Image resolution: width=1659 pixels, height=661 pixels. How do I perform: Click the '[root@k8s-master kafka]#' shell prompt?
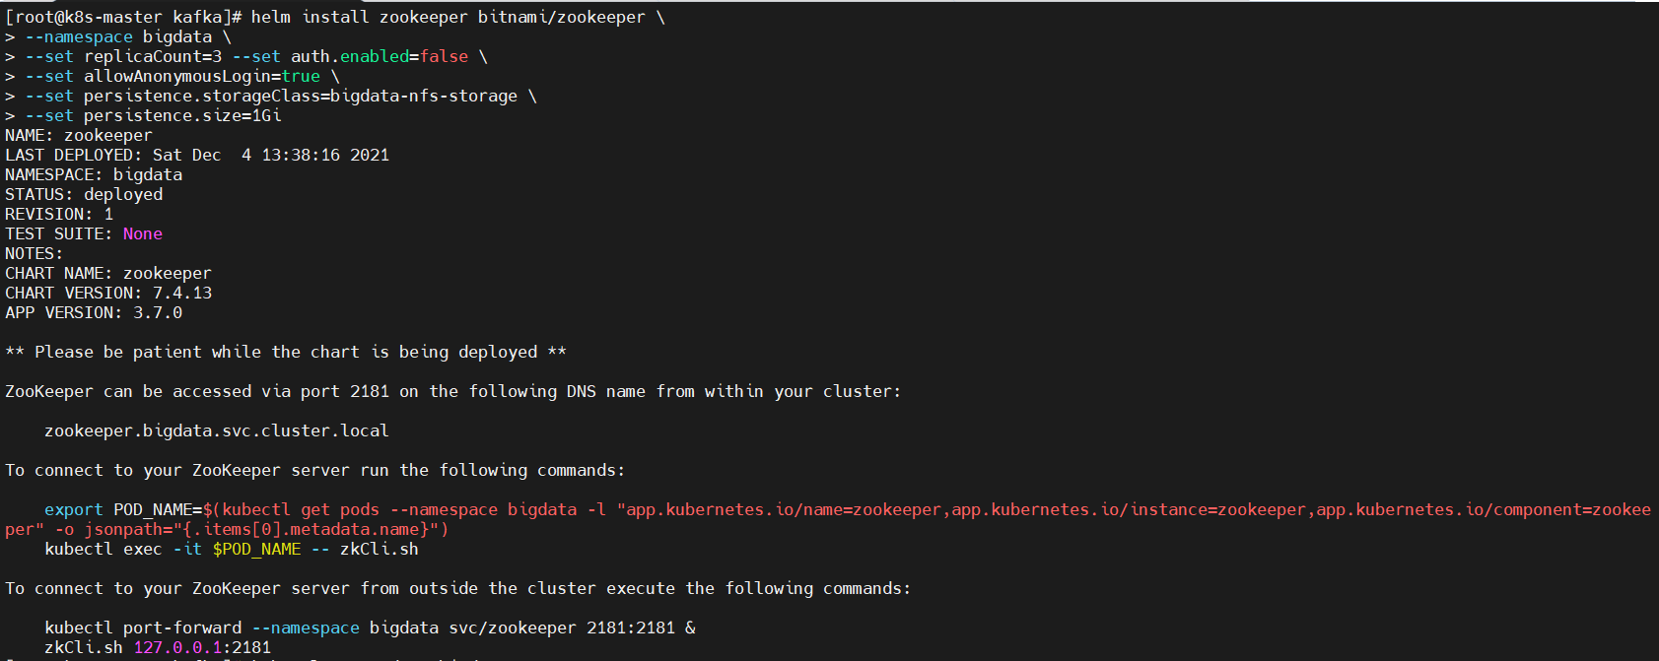tap(123, 17)
